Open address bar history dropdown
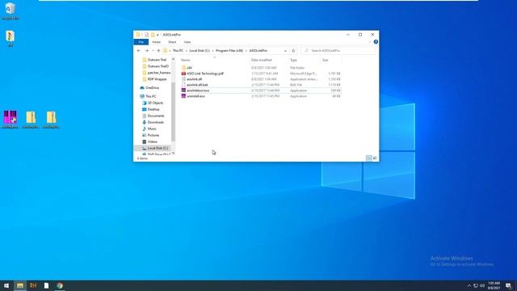 (285, 51)
